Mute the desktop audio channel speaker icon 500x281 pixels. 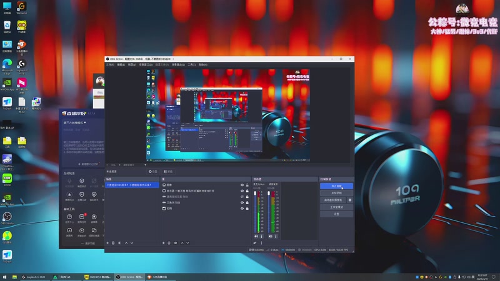point(271,237)
